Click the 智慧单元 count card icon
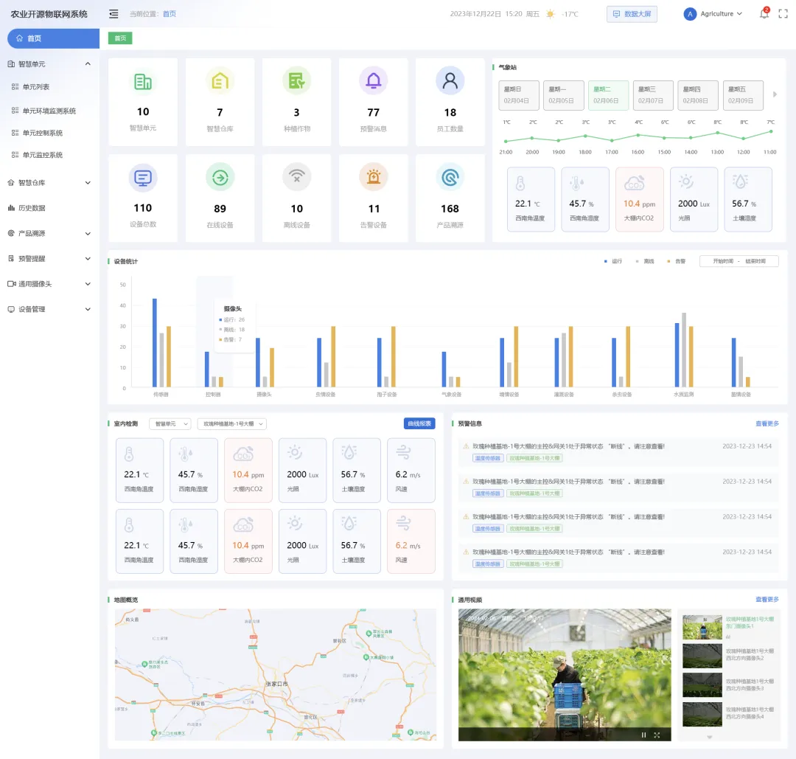Screen dimensions: 796x759 143,81
